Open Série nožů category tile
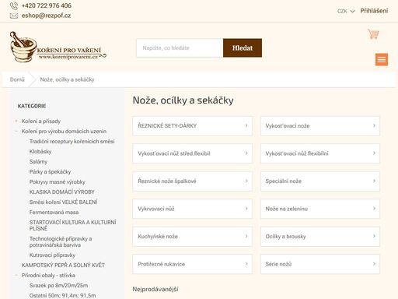Image resolution: width=398 pixels, height=299 pixels. pos(320,264)
